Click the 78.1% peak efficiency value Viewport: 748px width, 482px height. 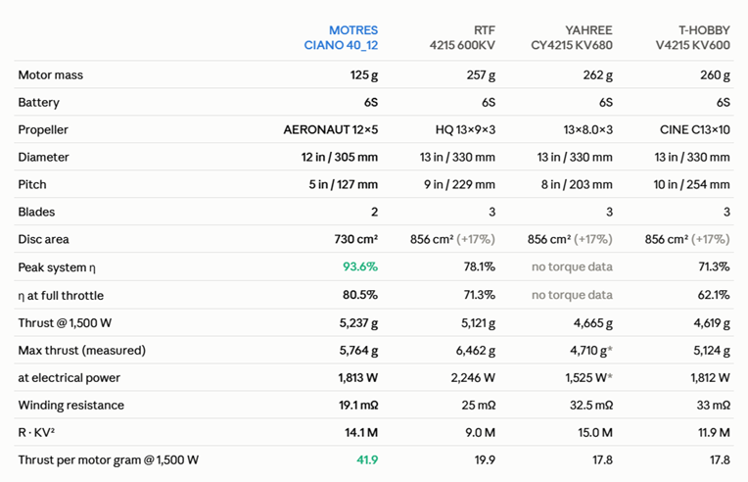pyautogui.click(x=480, y=266)
